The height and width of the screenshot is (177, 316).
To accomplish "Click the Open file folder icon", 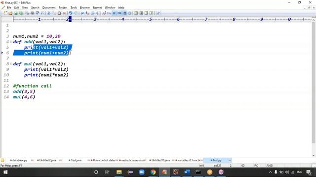I will 10,13.
